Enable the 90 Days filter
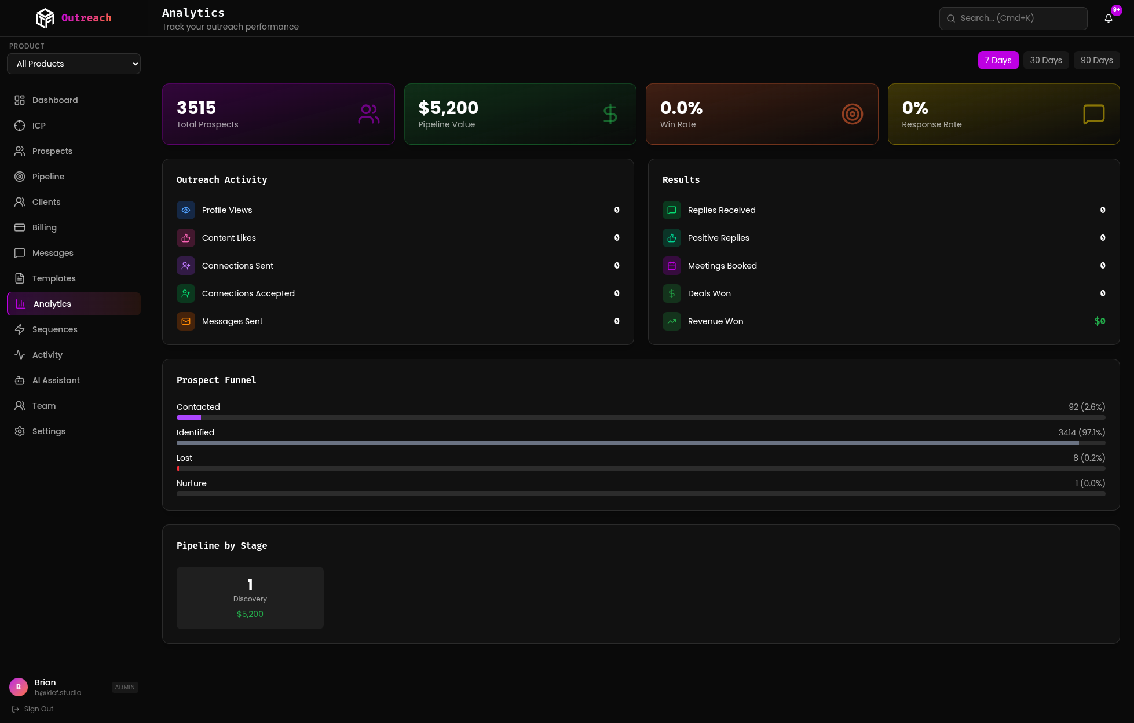This screenshot has height=723, width=1134. [1096, 60]
